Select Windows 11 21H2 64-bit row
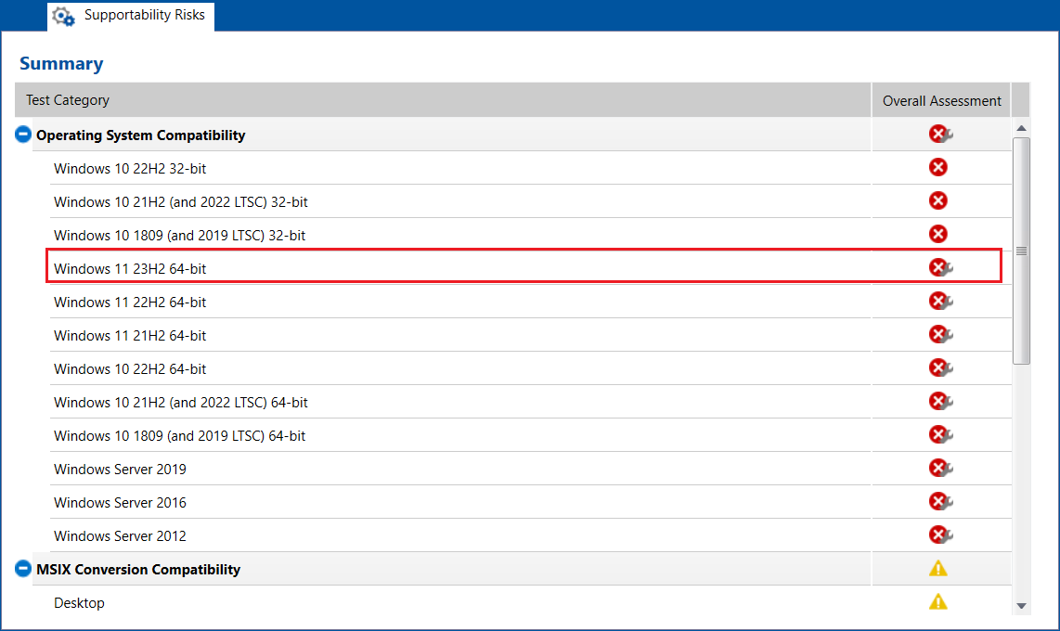Viewport: 1060px width, 631px height. (x=531, y=335)
